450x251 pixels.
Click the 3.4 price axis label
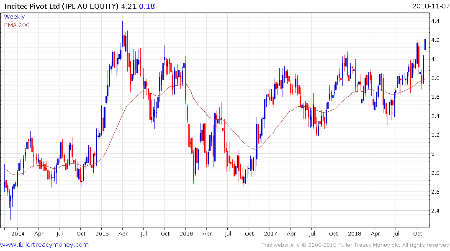click(x=435, y=116)
